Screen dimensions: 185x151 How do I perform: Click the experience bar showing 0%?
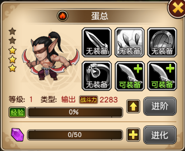point(75,112)
